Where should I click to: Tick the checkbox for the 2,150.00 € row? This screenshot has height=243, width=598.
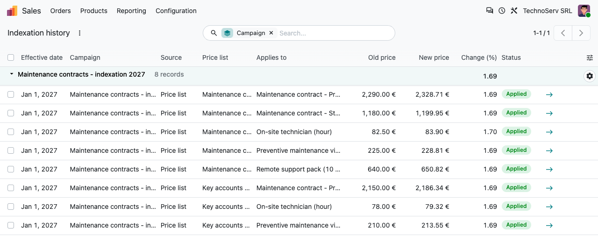11,188
